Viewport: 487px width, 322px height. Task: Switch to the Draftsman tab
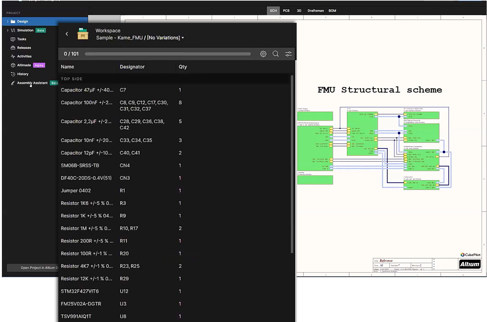click(x=315, y=11)
